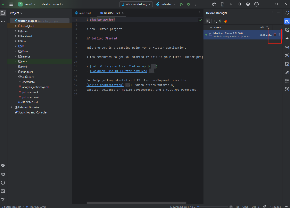Screen dimensions: 290x208
Task: Click the add device plus button
Action: tap(215, 21)
